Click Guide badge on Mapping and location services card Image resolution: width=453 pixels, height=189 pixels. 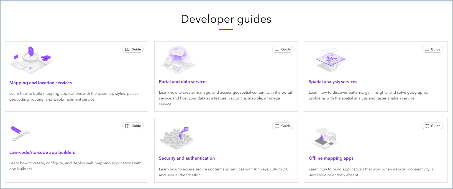click(133, 49)
